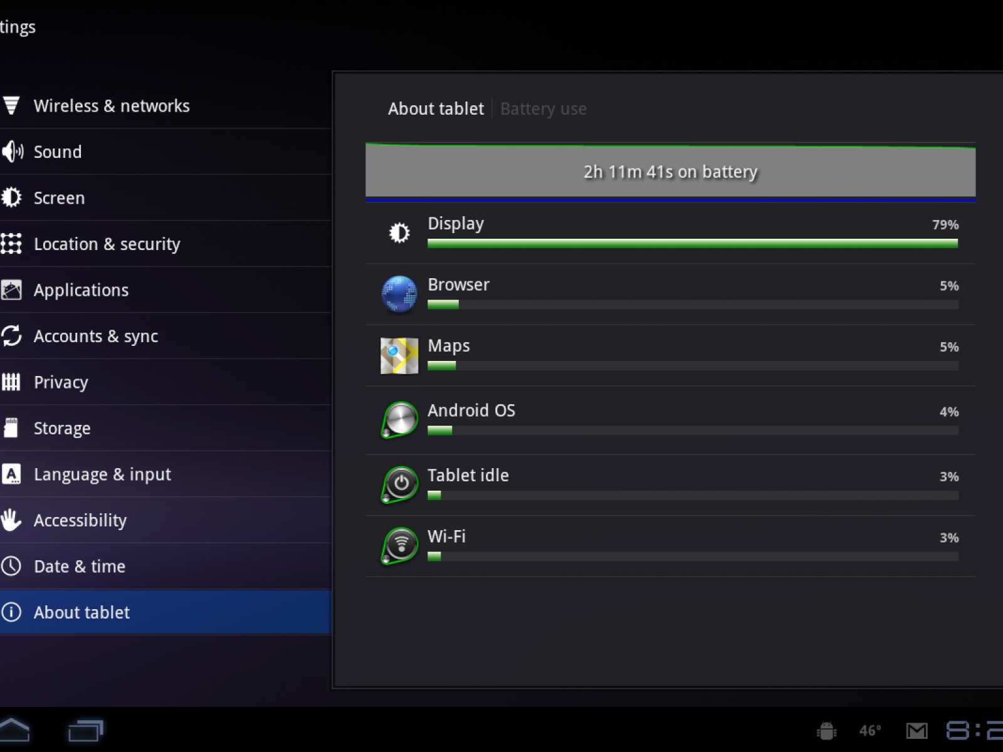Open Recent apps from system bar
This screenshot has height=752, width=1003.
[x=85, y=731]
